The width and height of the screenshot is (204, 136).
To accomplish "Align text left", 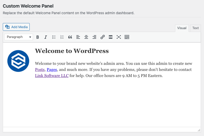I will [78, 37].
